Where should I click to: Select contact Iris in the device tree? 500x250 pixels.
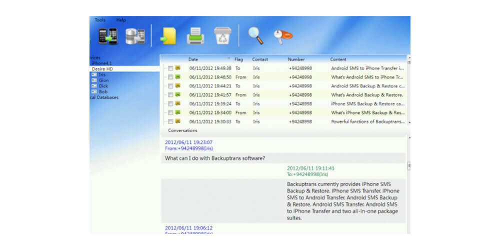tap(102, 74)
